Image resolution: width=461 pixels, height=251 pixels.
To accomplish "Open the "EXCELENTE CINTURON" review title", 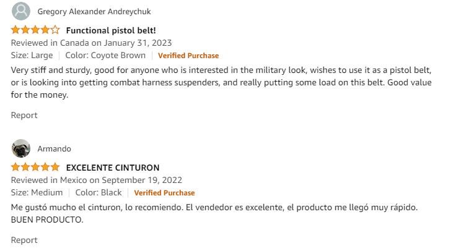I will coord(113,168).
